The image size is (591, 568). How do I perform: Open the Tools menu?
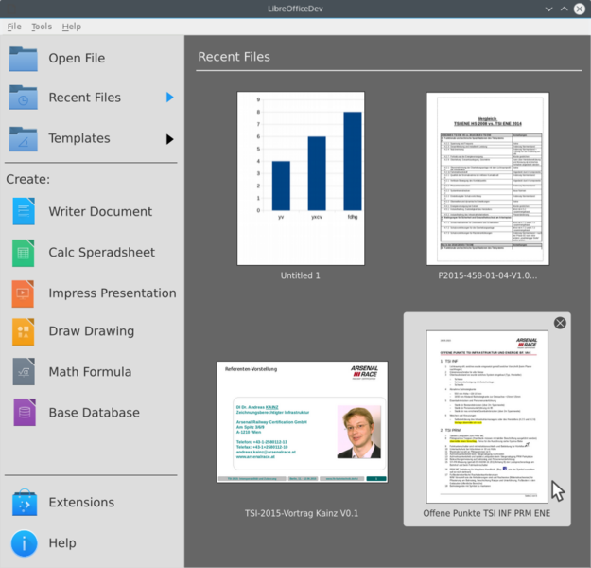pos(42,27)
